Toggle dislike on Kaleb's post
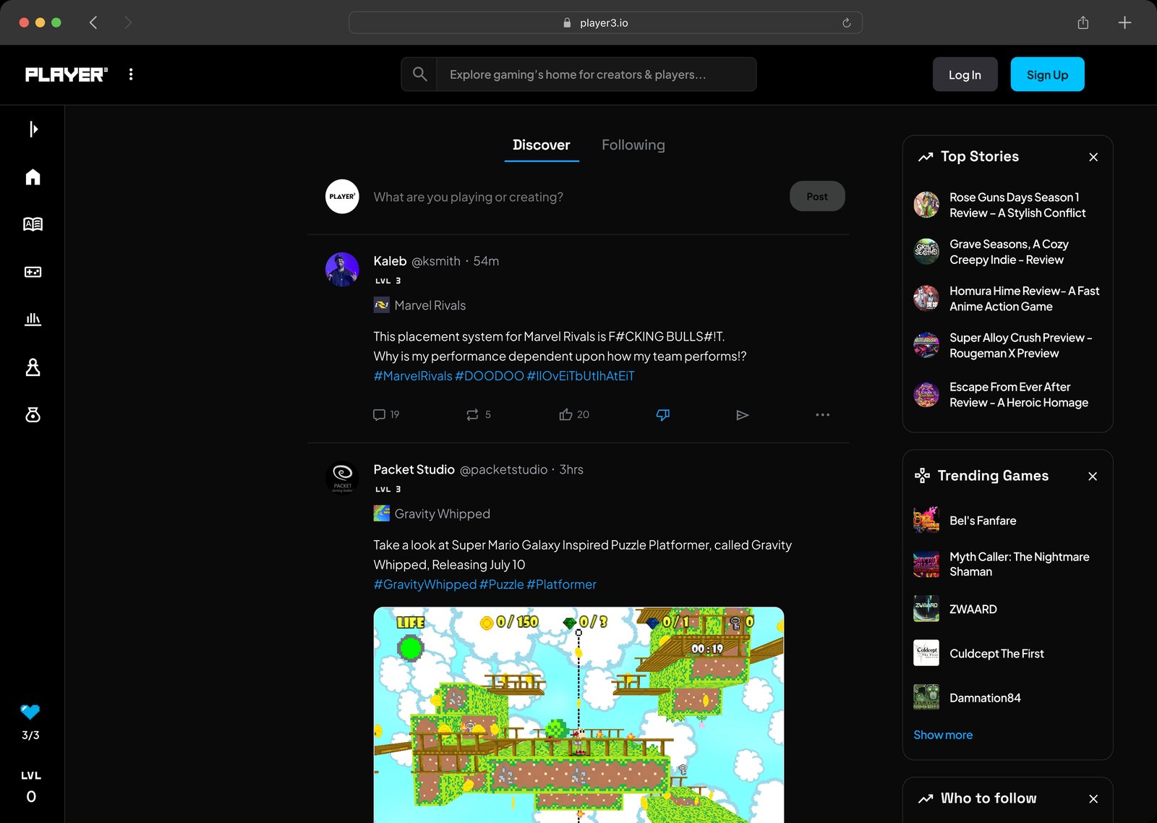Screen dimensions: 1157x823 (662, 414)
